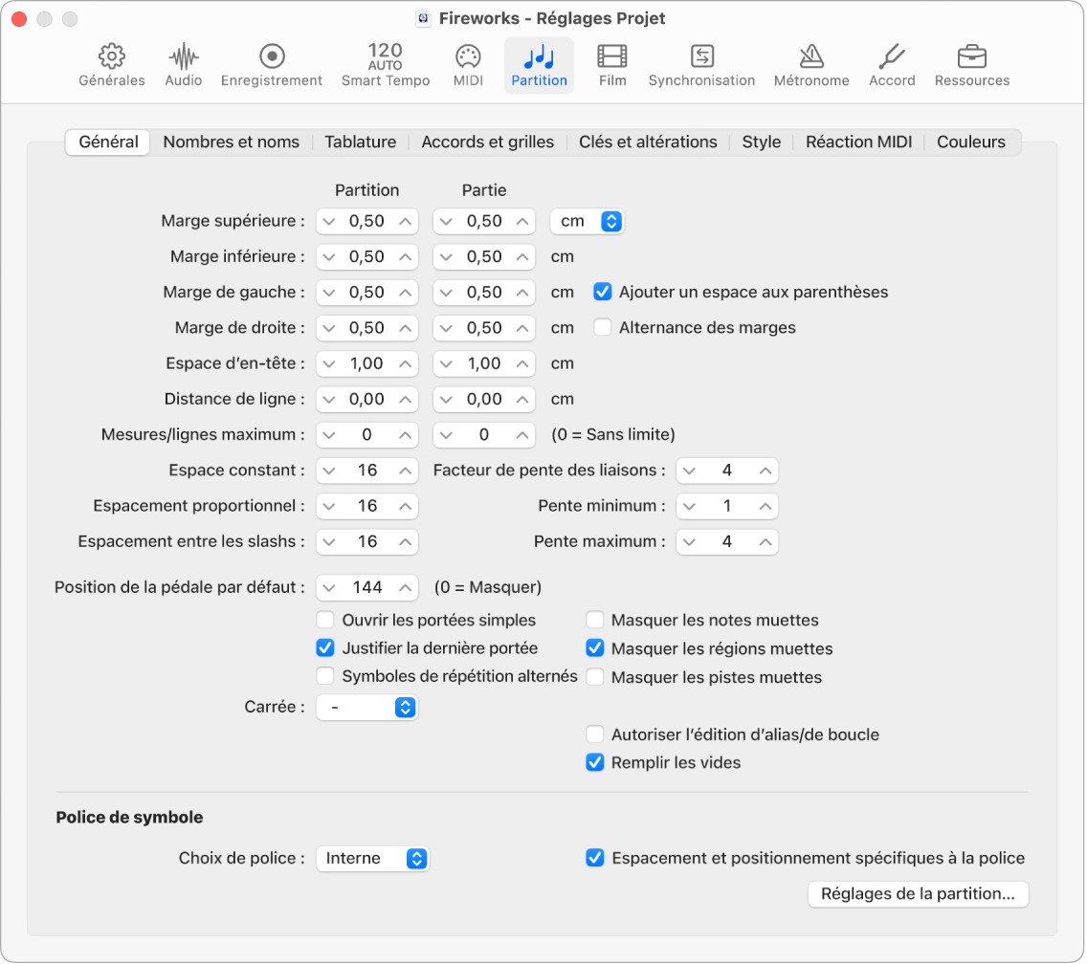Click the Espace d'en-tête Partie 1,00 field
This screenshot has height=964, width=1087.
[484, 363]
